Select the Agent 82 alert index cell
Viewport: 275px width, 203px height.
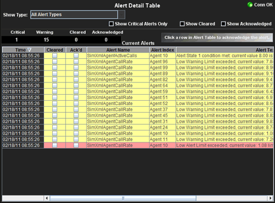(162, 80)
